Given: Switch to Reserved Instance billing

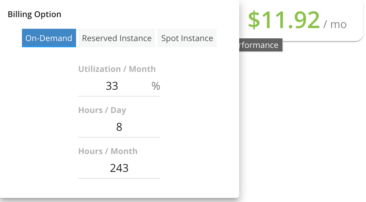Looking at the screenshot, I should 117,38.
